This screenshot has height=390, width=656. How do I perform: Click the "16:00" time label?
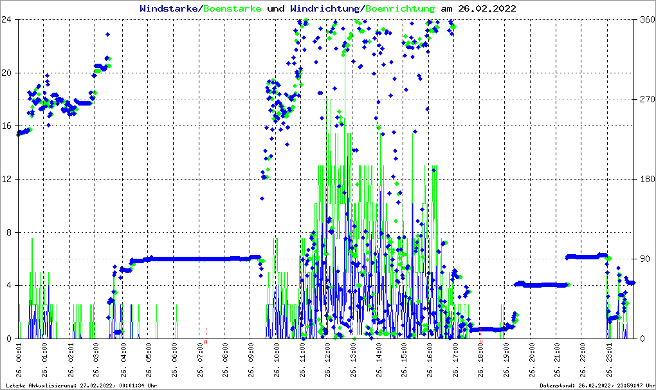coord(430,353)
